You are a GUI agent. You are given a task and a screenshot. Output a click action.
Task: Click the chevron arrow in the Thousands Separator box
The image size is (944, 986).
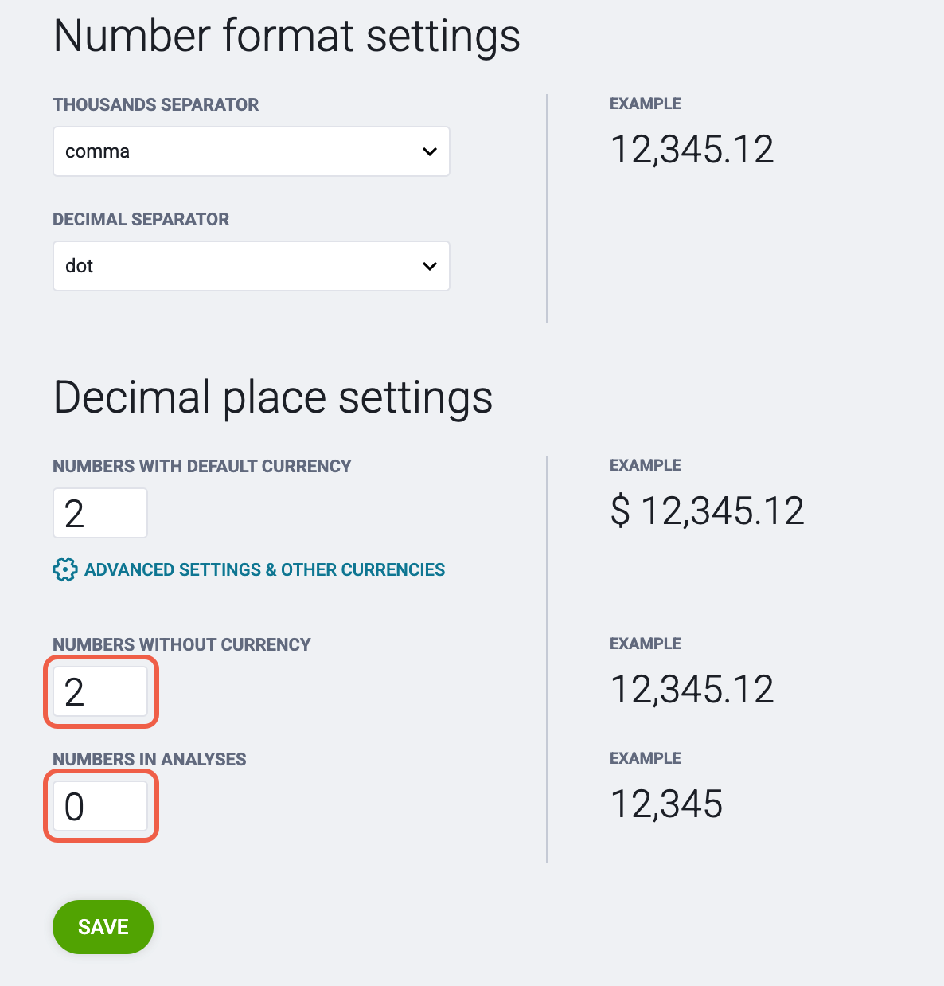[430, 151]
